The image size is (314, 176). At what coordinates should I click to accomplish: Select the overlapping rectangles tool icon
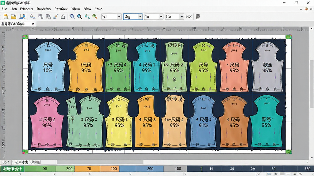41,16
